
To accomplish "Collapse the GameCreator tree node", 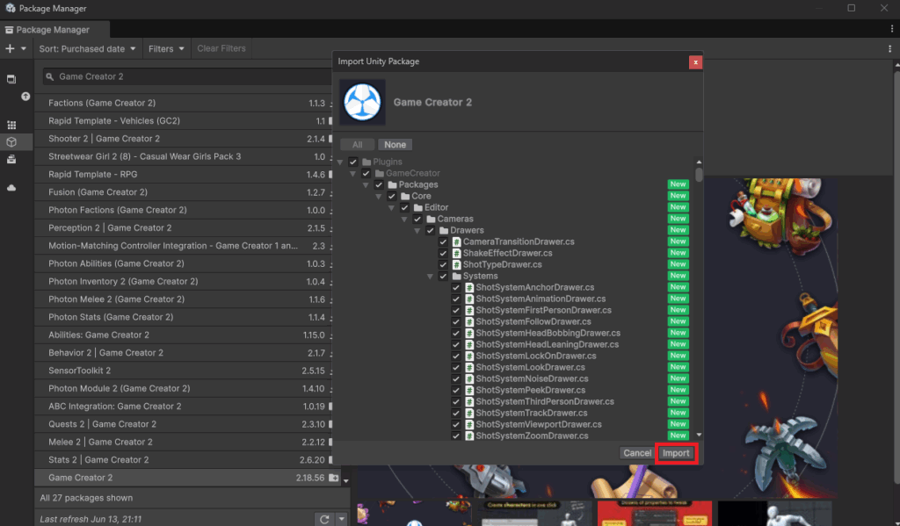I will pyautogui.click(x=353, y=174).
